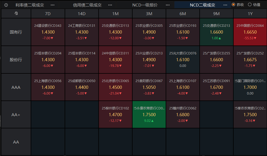Click the logo icon in header corner
The height and width of the screenshot is (156, 267).
click(16, 13)
